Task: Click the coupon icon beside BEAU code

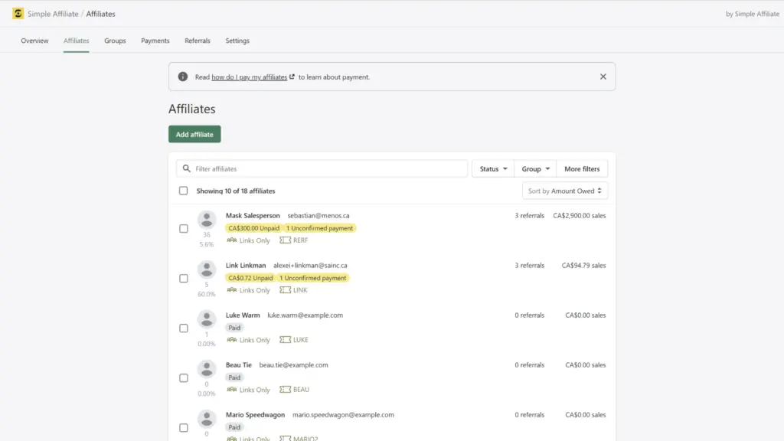Action: point(285,390)
